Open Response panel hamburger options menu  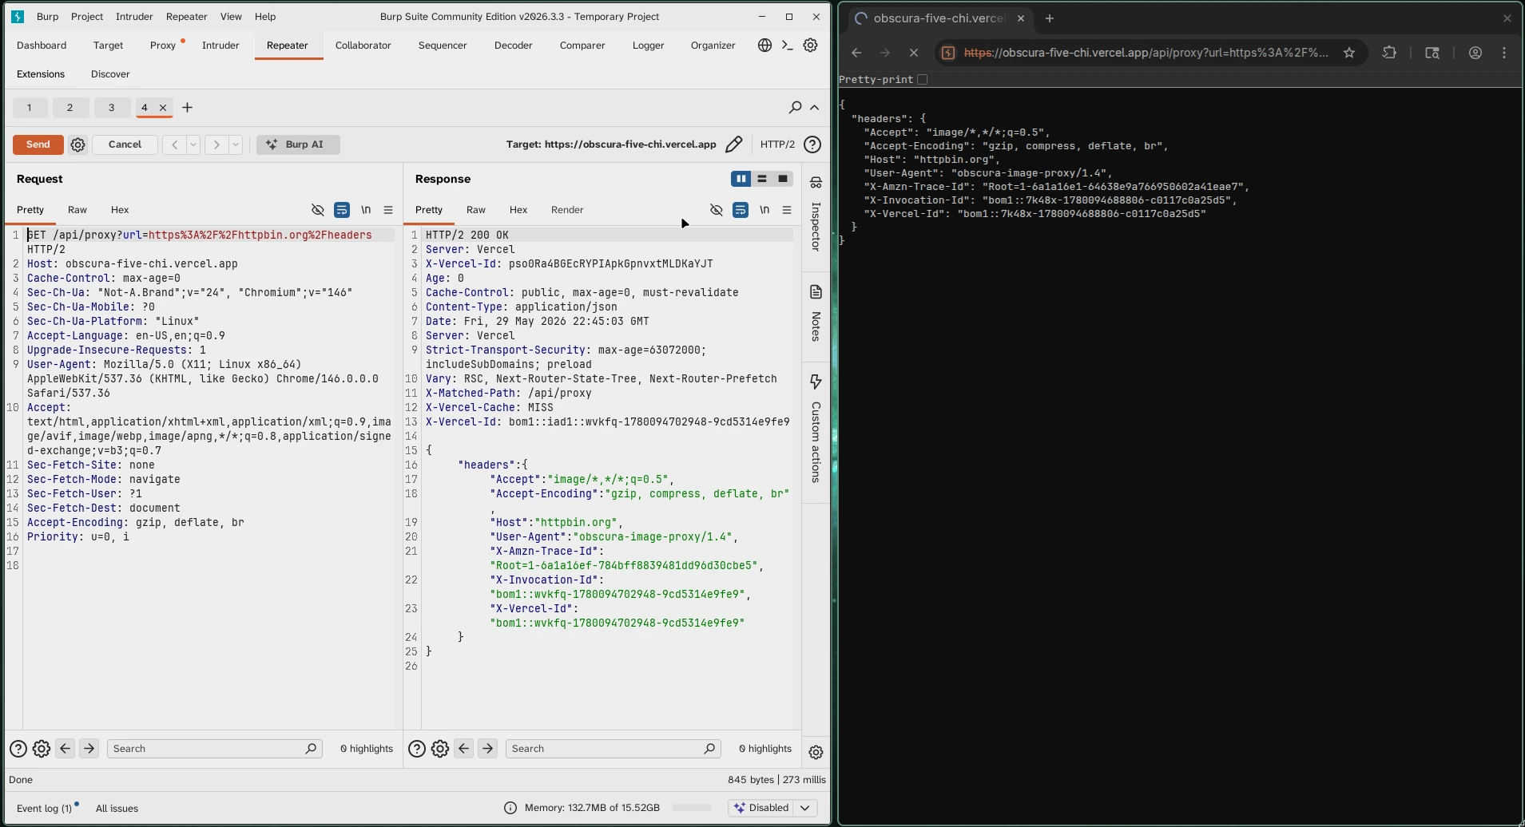pyautogui.click(x=787, y=210)
